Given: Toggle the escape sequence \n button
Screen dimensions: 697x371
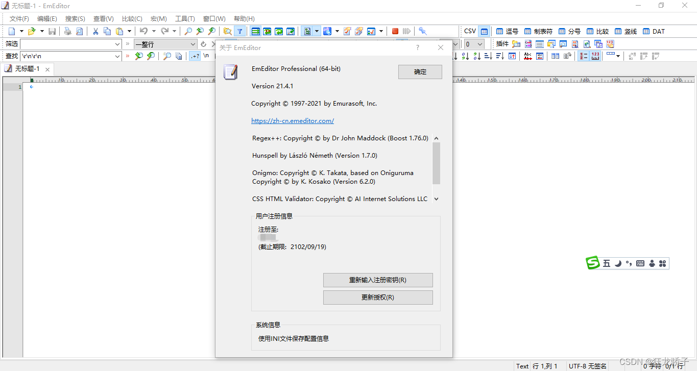Looking at the screenshot, I should click(x=206, y=56).
